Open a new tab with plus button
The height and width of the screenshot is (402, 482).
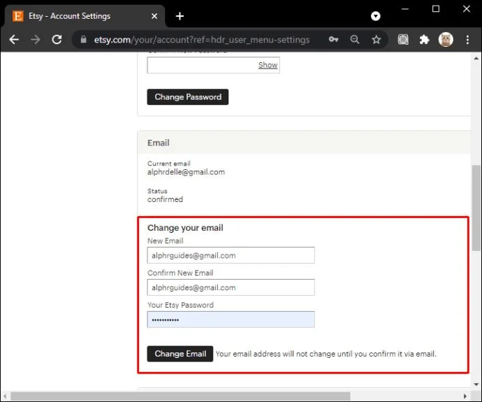(x=180, y=16)
